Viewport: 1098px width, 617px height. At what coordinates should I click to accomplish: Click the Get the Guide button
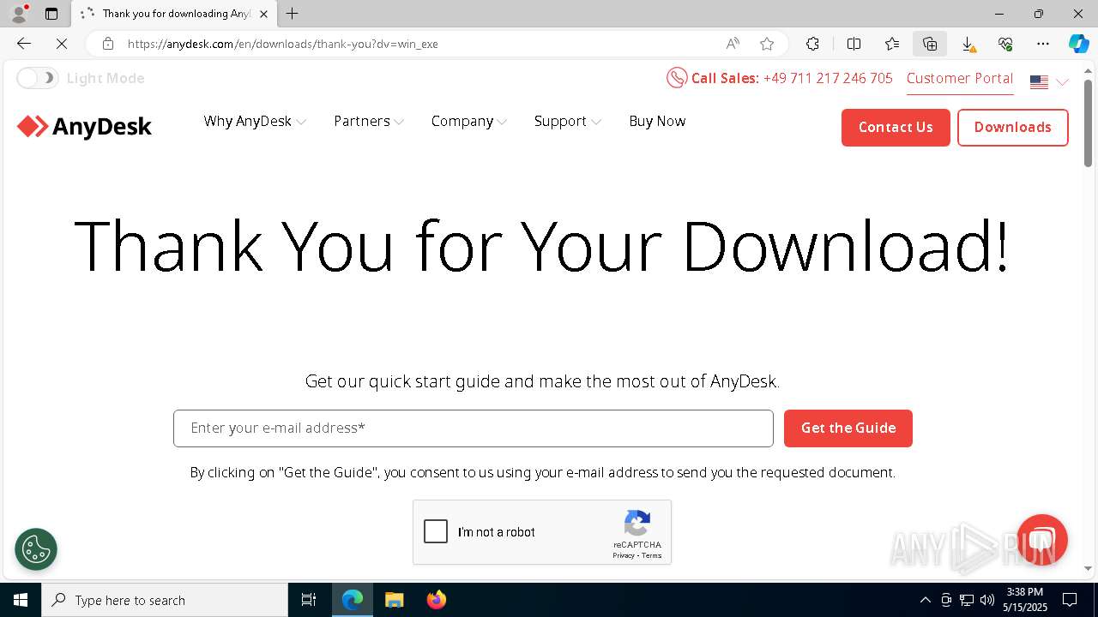pyautogui.click(x=848, y=428)
